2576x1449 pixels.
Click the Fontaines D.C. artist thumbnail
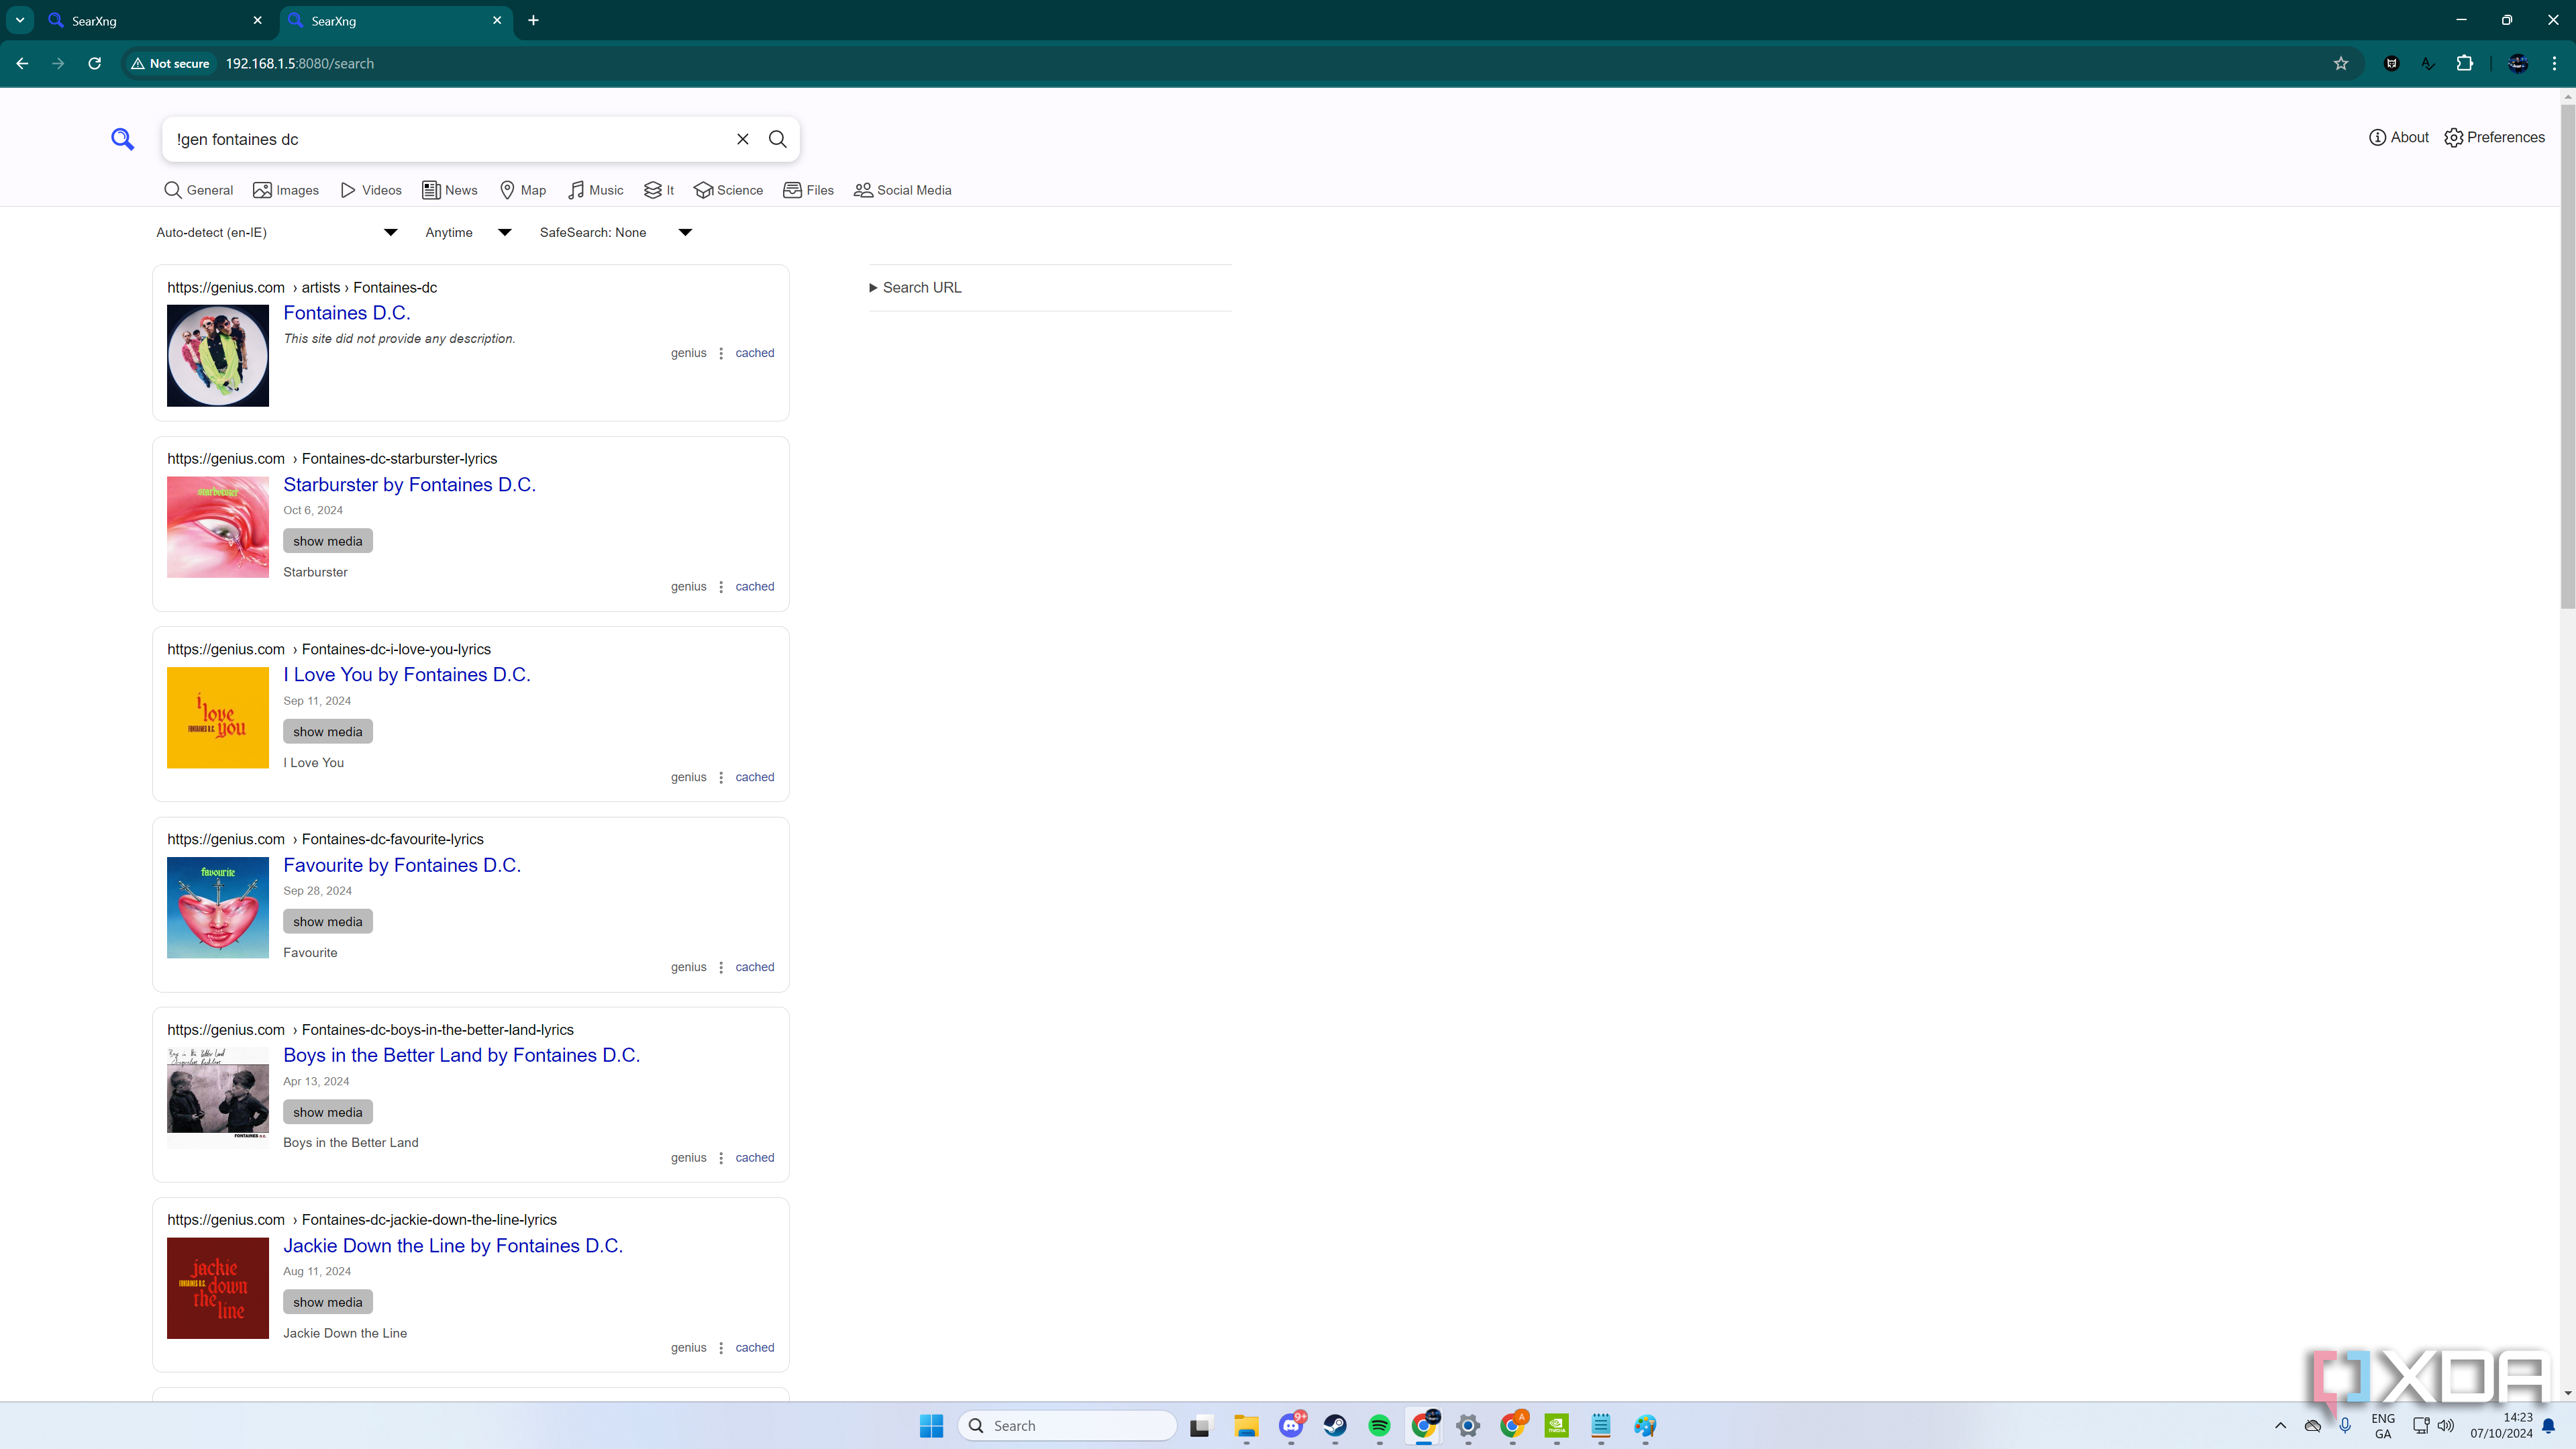218,355
